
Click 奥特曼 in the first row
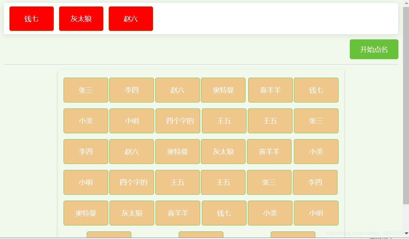tap(223, 90)
